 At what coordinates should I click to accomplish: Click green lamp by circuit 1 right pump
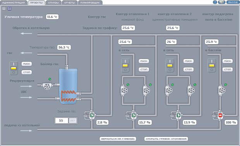pos(150,85)
